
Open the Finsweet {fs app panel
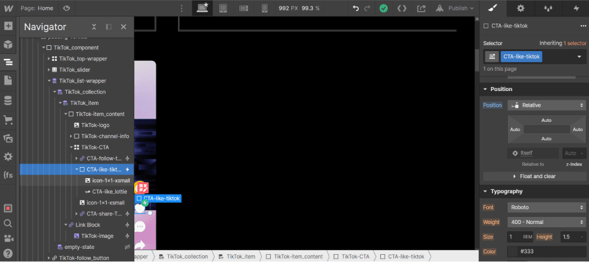pos(9,175)
